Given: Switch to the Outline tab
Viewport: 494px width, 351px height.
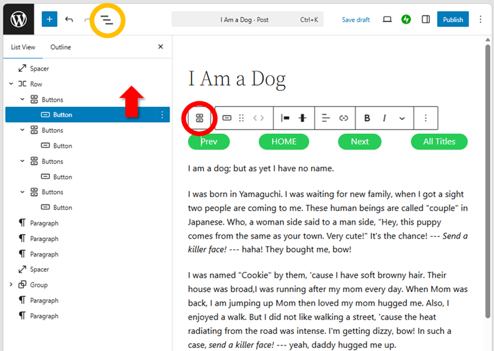Looking at the screenshot, I should pos(60,47).
